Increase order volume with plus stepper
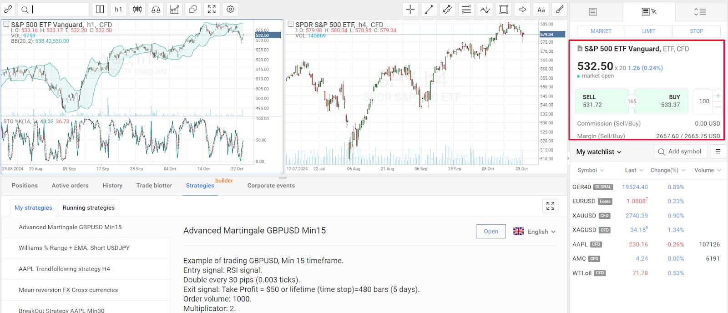 click(x=718, y=96)
